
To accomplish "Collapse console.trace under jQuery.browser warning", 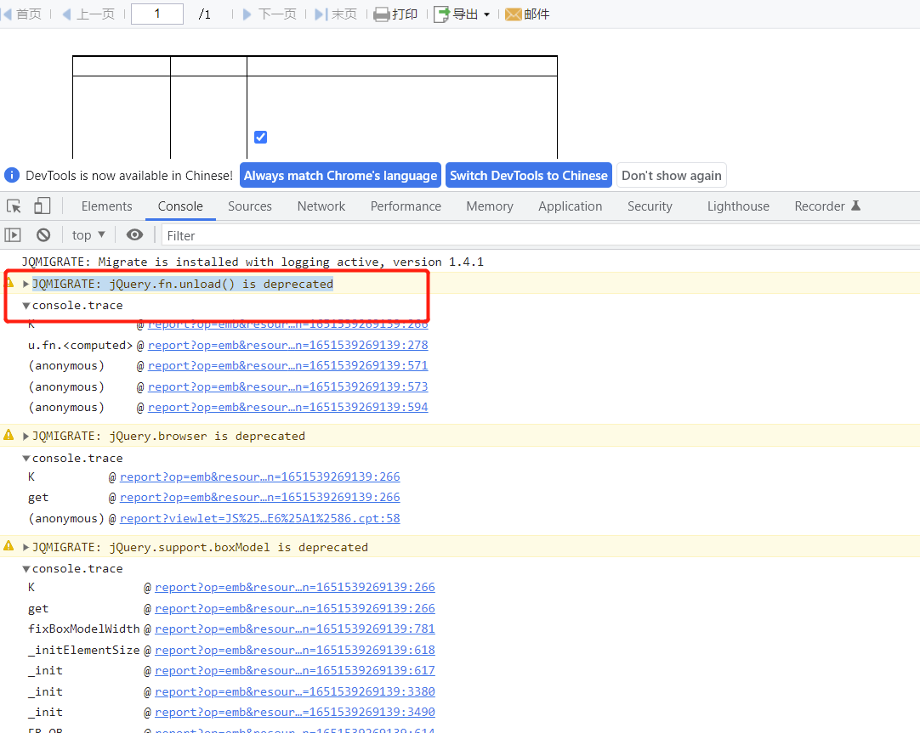I will (x=26, y=458).
